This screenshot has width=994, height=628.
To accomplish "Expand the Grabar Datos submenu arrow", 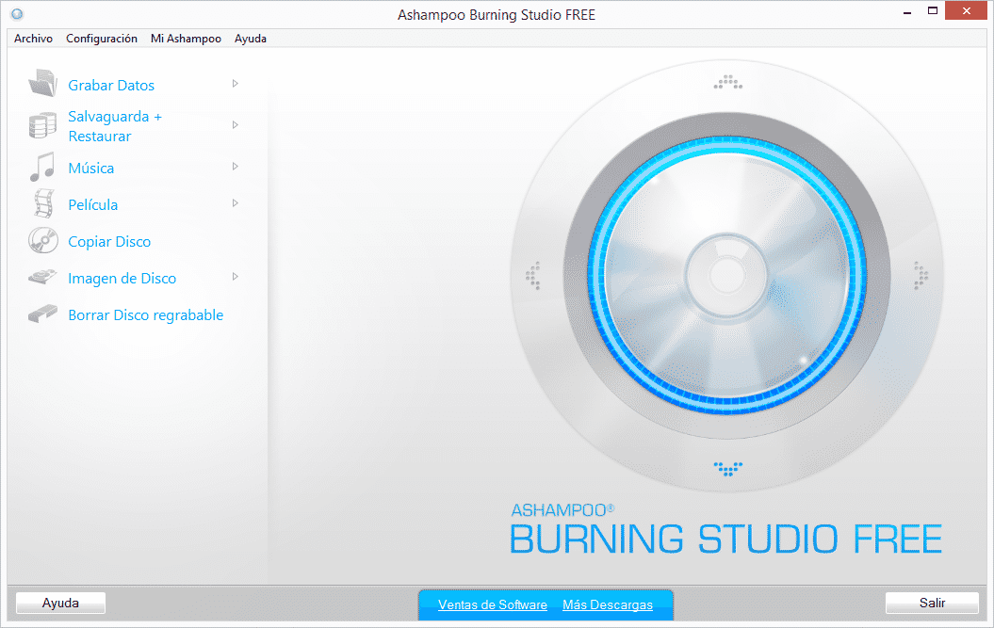I will click(x=236, y=84).
